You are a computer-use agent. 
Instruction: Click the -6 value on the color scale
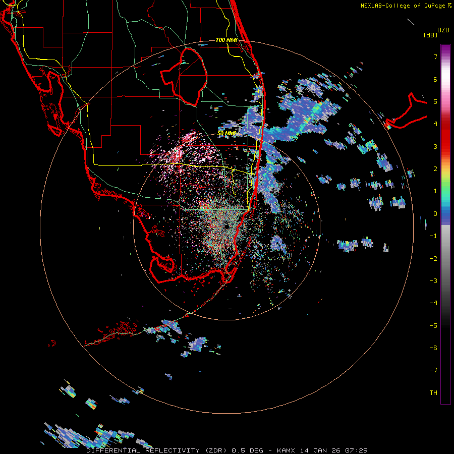433,348
